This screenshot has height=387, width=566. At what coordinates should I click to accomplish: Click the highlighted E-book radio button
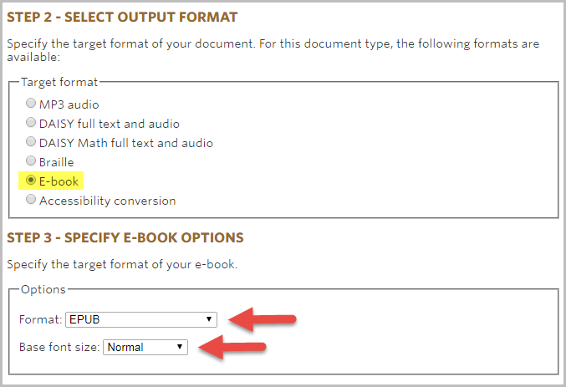pos(31,181)
